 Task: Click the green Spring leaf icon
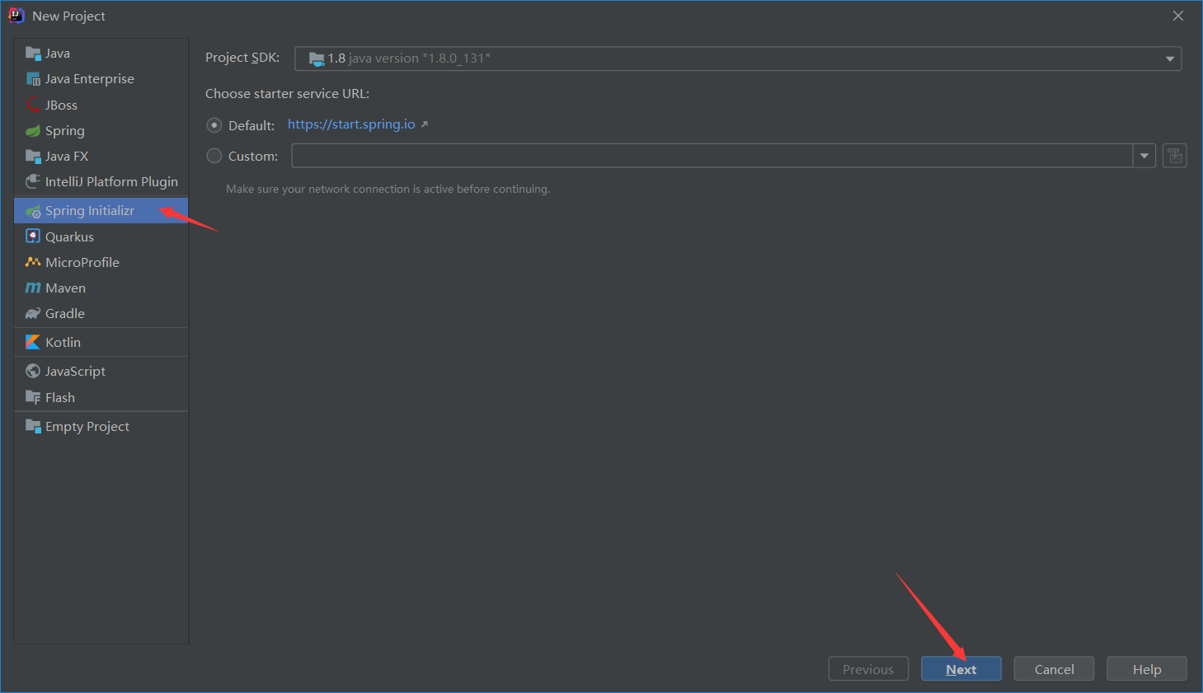click(x=33, y=131)
